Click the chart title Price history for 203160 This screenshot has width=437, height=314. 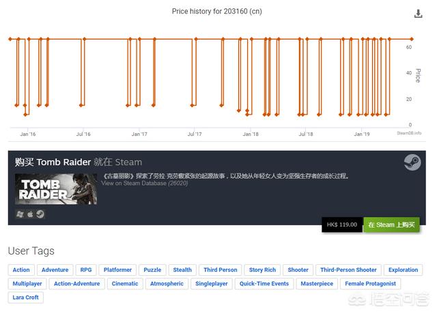(217, 12)
